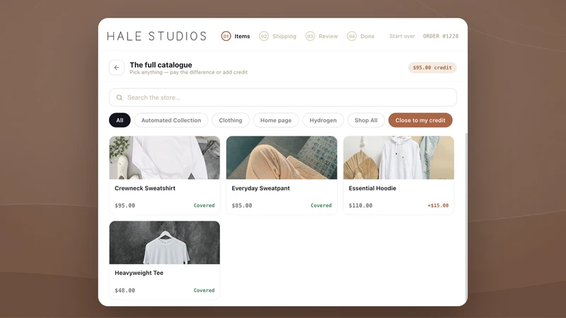Filter by Hydrogen collection
Image resolution: width=566 pixels, height=318 pixels.
(323, 120)
